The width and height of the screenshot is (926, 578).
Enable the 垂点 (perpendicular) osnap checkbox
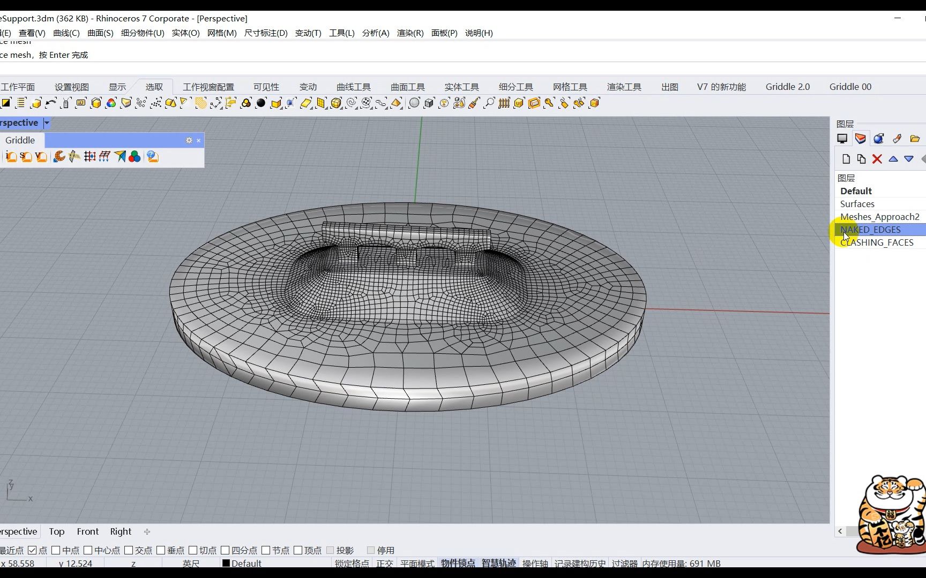pyautogui.click(x=161, y=550)
